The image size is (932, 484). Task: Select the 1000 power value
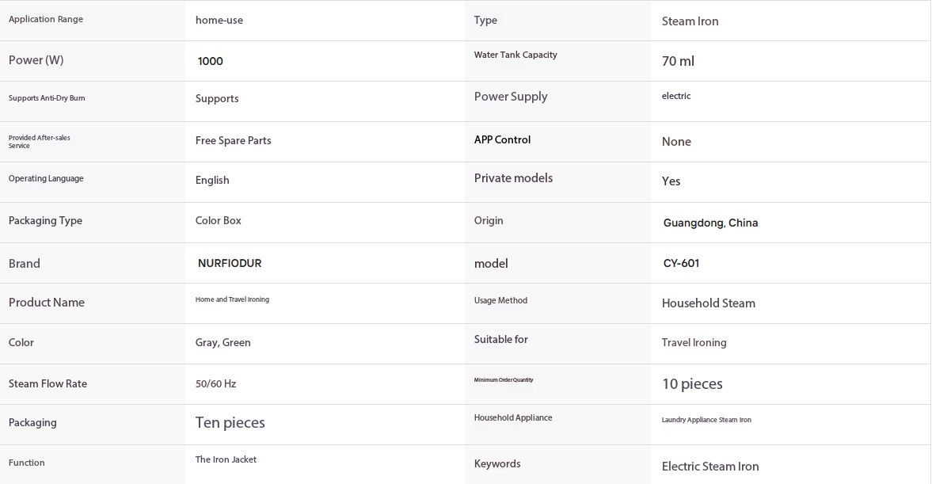pos(211,61)
